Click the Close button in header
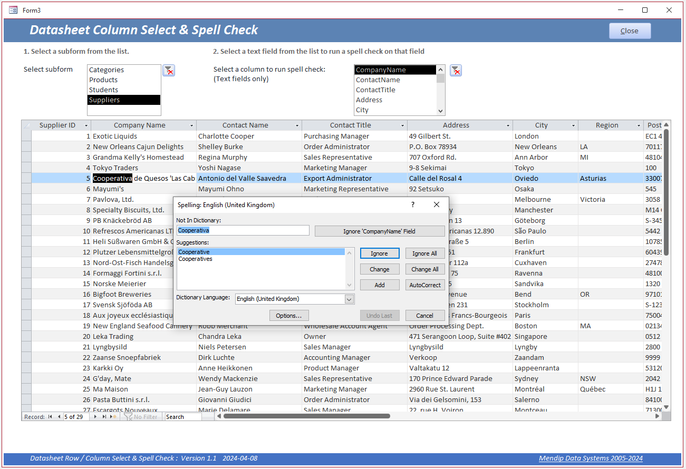 pyautogui.click(x=630, y=31)
